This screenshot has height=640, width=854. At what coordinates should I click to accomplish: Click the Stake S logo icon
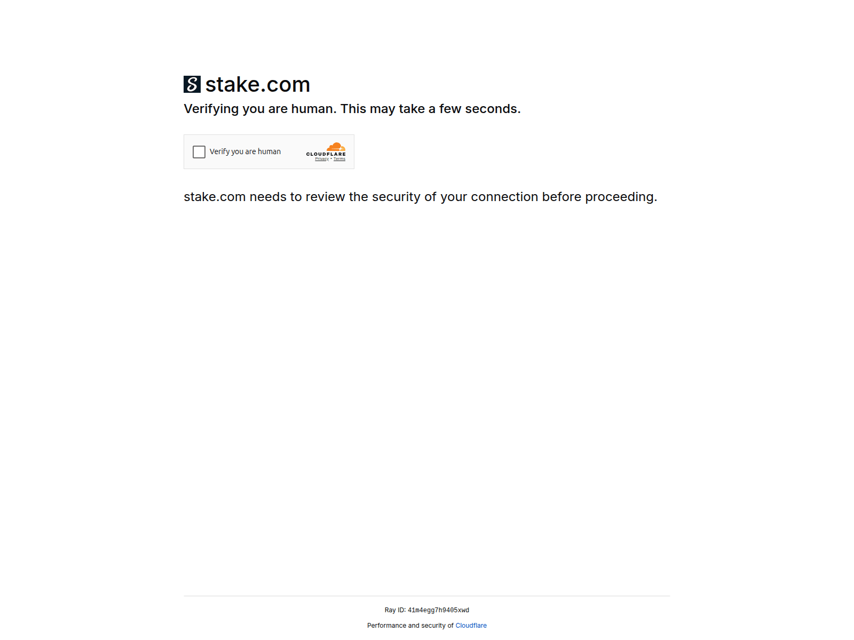tap(192, 84)
